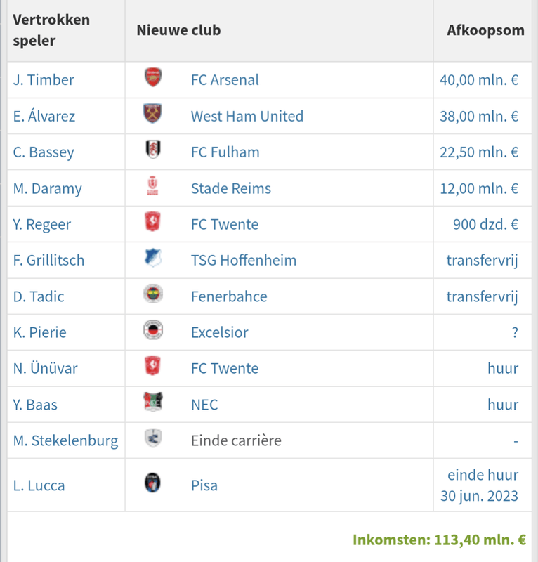Click the 40,00 mln. € transfer fee
538x562 pixels.
(x=479, y=80)
